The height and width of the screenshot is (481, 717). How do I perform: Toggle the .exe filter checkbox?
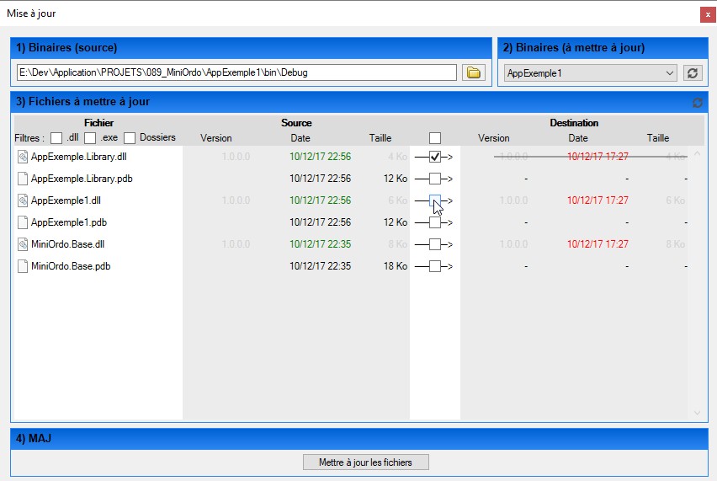[x=90, y=138]
